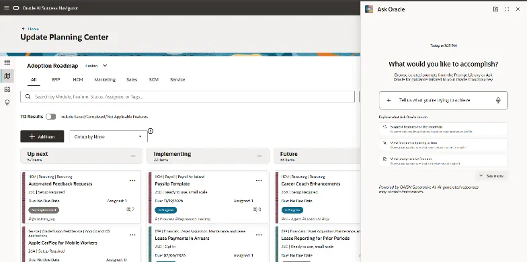
Task: Switch to the Service tab
Action: pyautogui.click(x=177, y=79)
